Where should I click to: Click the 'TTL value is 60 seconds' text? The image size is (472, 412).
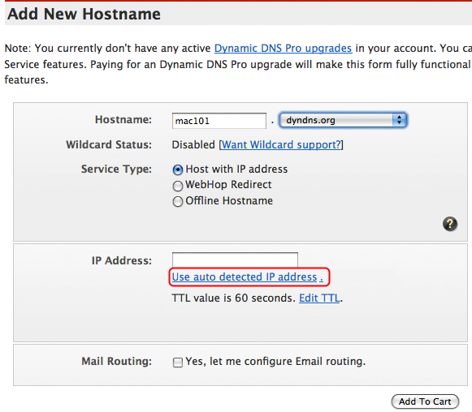click(234, 298)
